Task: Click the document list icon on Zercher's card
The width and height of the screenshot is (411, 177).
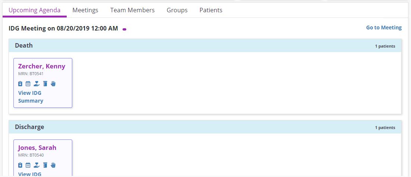Action: pos(45,84)
